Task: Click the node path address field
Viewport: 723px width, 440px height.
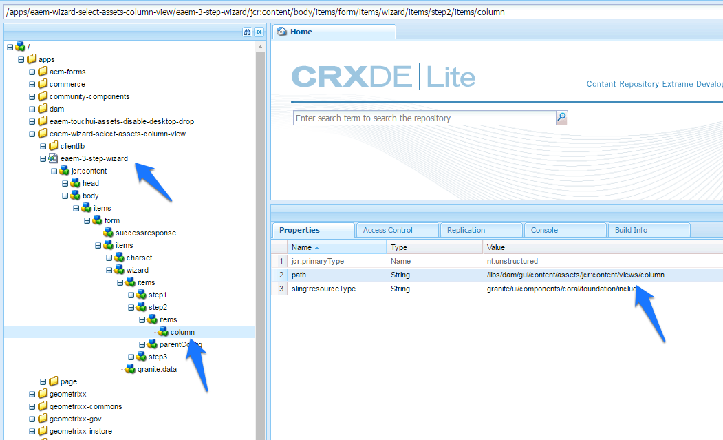Action: point(363,12)
